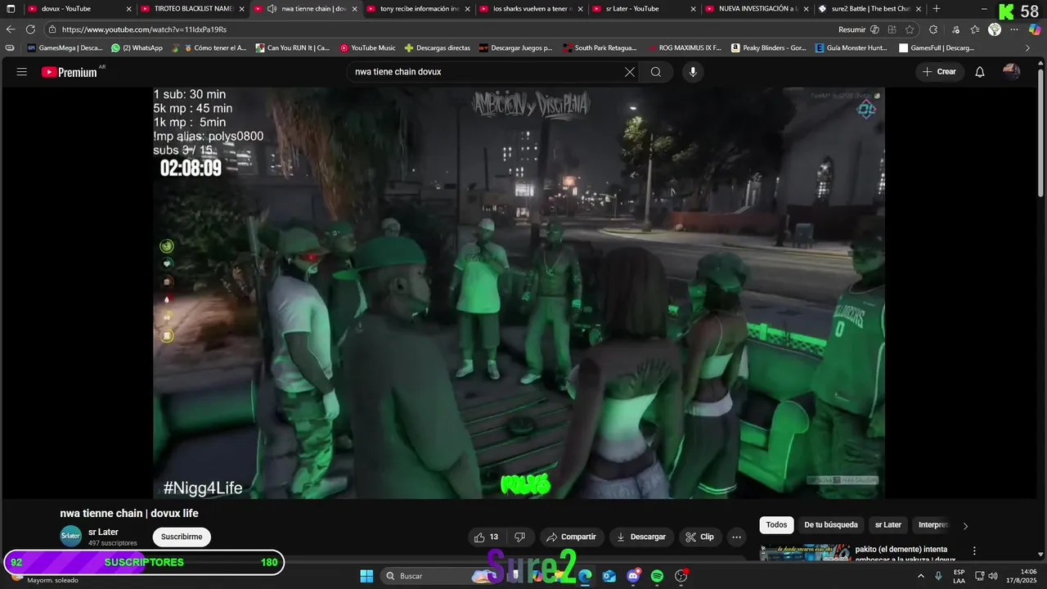Show more bookmarks bar overflow chevron
1047x589 pixels.
coord(1028,48)
